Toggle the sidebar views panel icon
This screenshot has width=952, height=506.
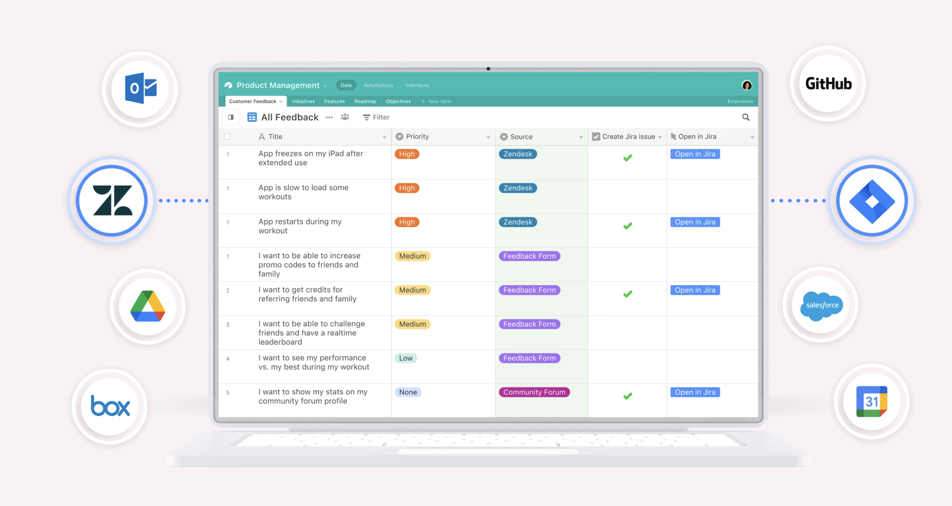point(231,117)
